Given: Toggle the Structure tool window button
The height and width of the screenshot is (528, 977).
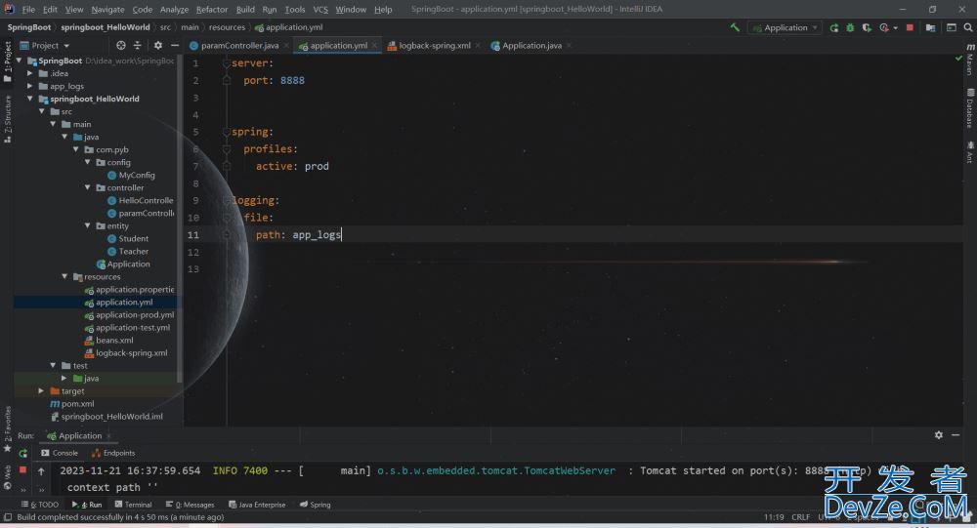Looking at the screenshot, I should [x=8, y=118].
